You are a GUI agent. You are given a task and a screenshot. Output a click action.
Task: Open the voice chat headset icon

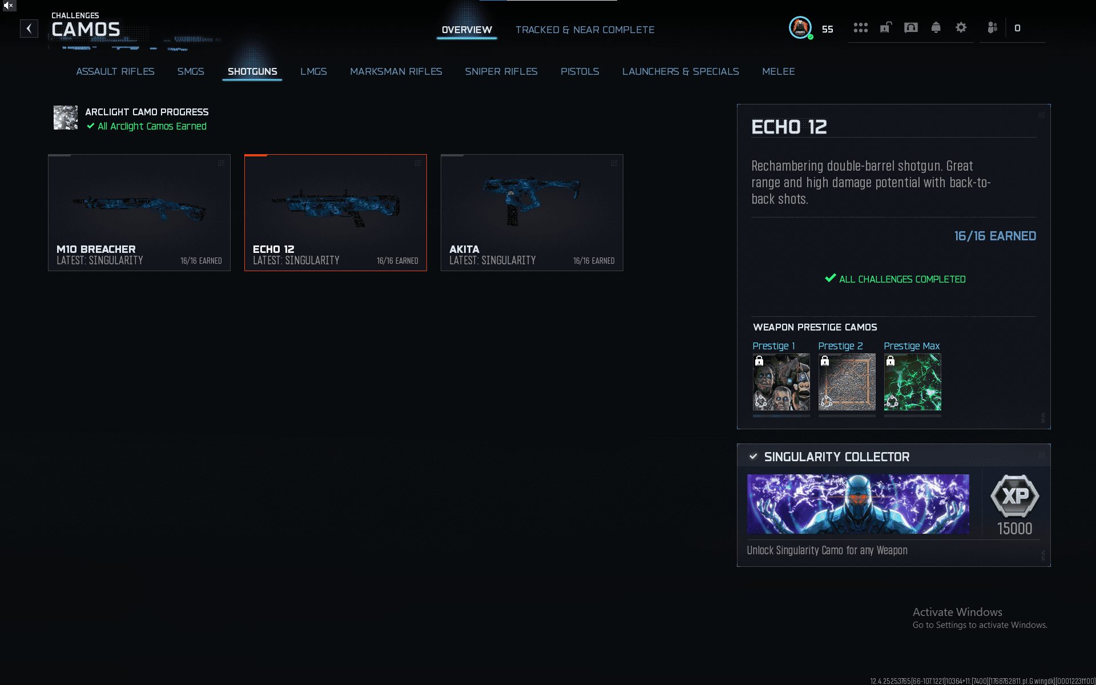[x=910, y=27]
